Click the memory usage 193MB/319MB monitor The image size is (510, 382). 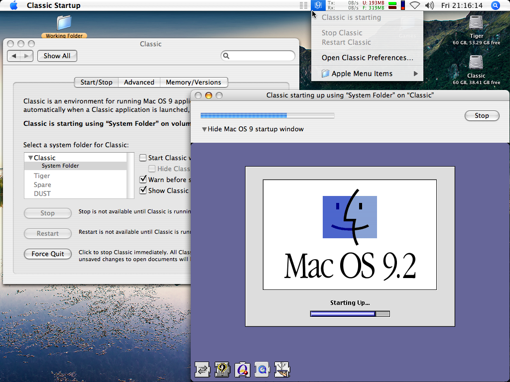[x=374, y=5]
